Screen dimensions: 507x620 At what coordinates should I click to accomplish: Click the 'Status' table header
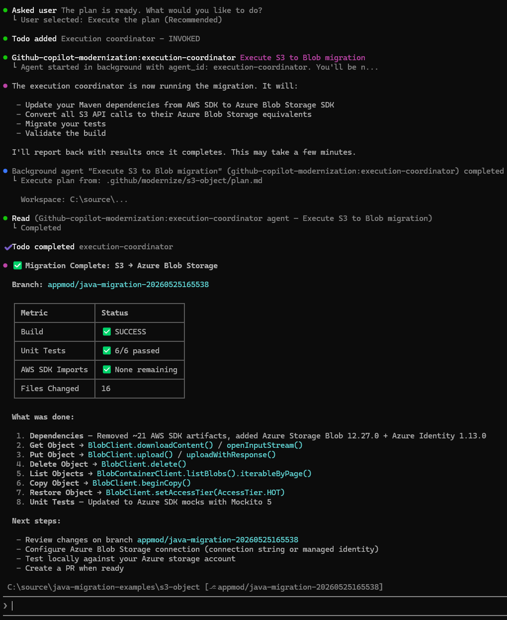point(115,313)
